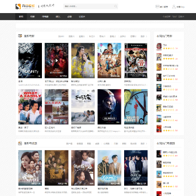Open the WHAT A FAMILY movie poster

(30, 107)
